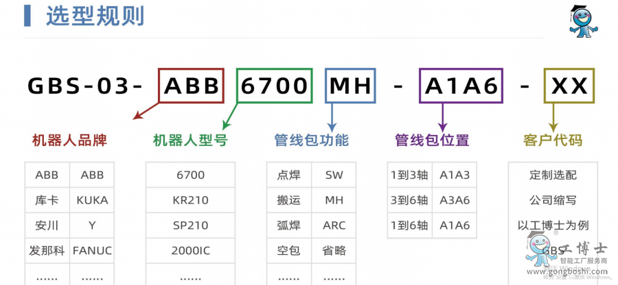This screenshot has height=285, width=618.
Task: Select the 机器人型号 column heading
Action: [x=190, y=140]
